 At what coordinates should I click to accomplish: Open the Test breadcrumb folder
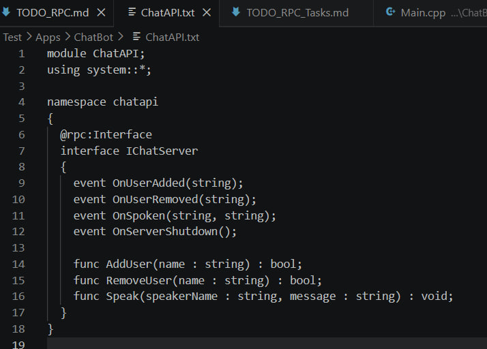(x=12, y=37)
